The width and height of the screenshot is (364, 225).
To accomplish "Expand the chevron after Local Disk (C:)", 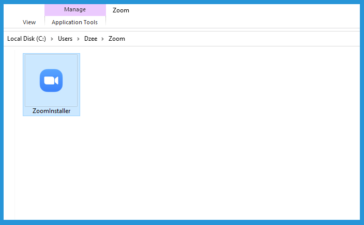I will tap(52, 39).
